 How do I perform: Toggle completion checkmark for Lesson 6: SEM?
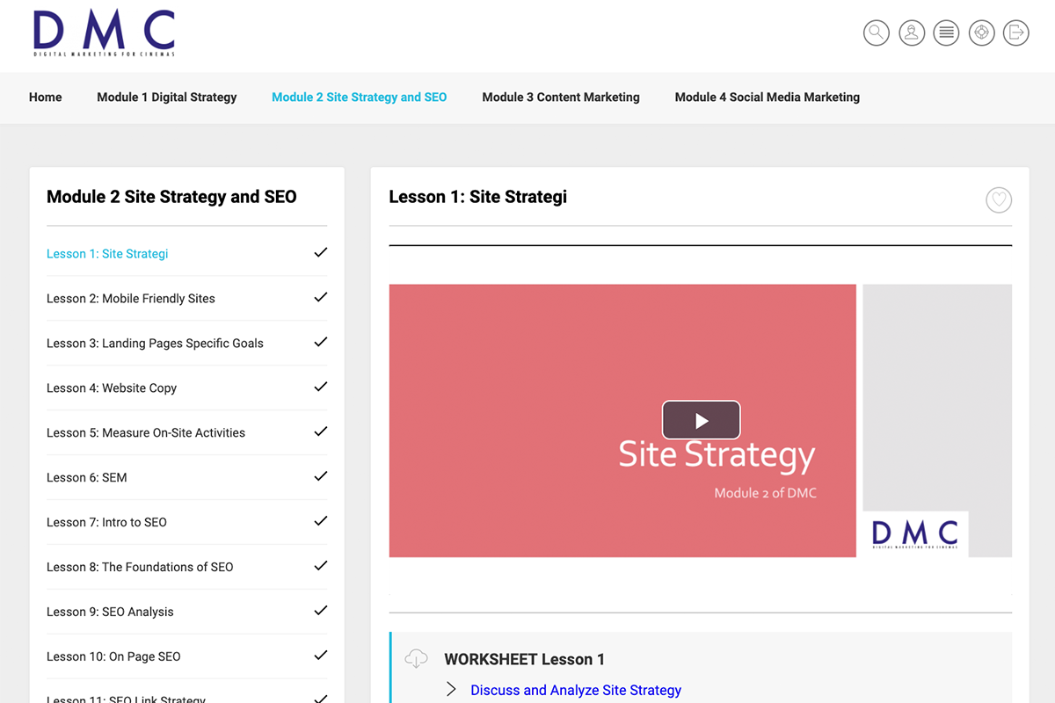[x=321, y=477]
